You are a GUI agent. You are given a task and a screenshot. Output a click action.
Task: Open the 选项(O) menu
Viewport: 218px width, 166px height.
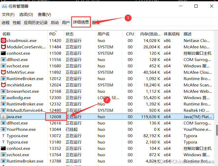click(26, 15)
